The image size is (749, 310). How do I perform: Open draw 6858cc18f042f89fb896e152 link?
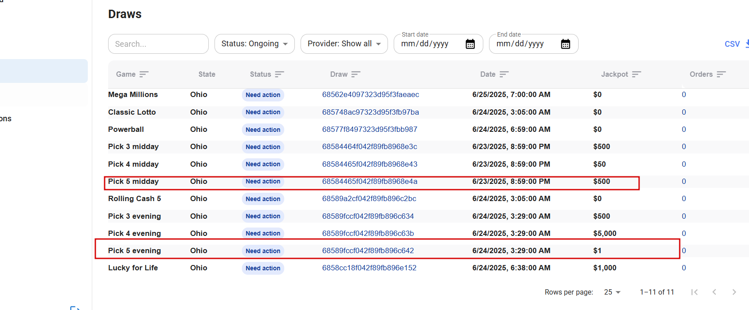(x=369, y=268)
